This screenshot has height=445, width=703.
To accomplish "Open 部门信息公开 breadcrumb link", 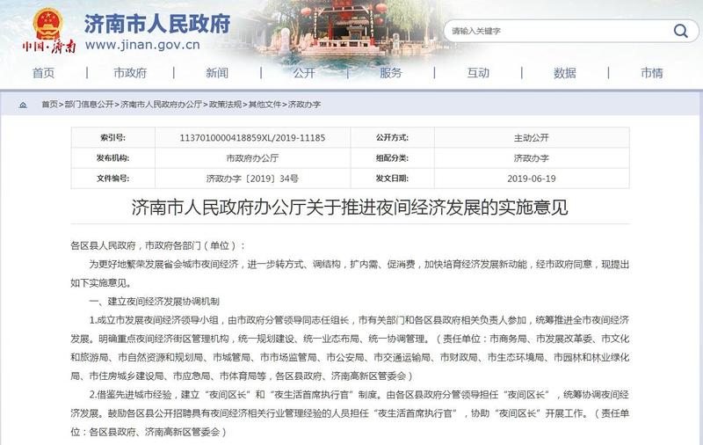I will tap(90, 105).
